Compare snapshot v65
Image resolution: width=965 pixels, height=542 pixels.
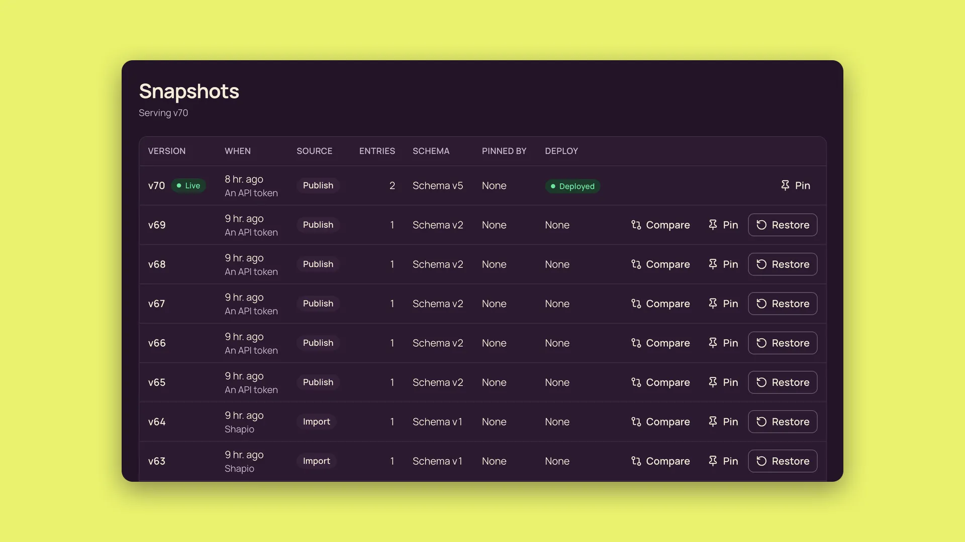pyautogui.click(x=660, y=382)
